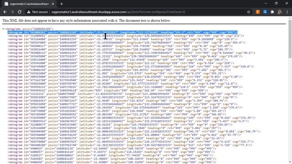Reload the XML page

pos(20,12)
